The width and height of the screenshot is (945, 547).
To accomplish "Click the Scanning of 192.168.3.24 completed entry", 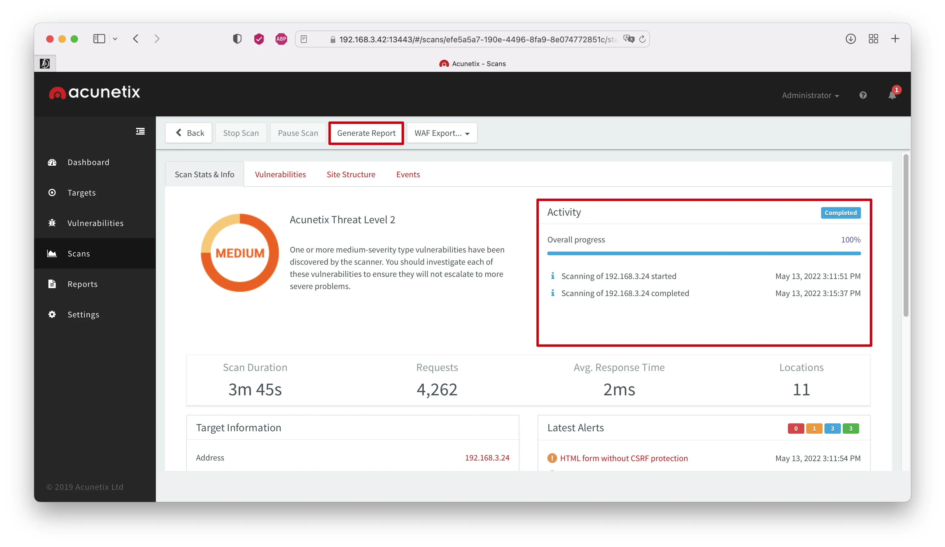I will click(x=704, y=293).
